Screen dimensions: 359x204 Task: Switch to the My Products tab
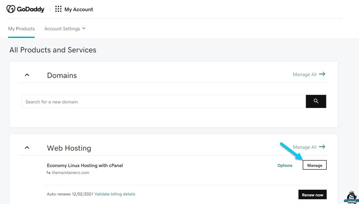[x=21, y=29]
